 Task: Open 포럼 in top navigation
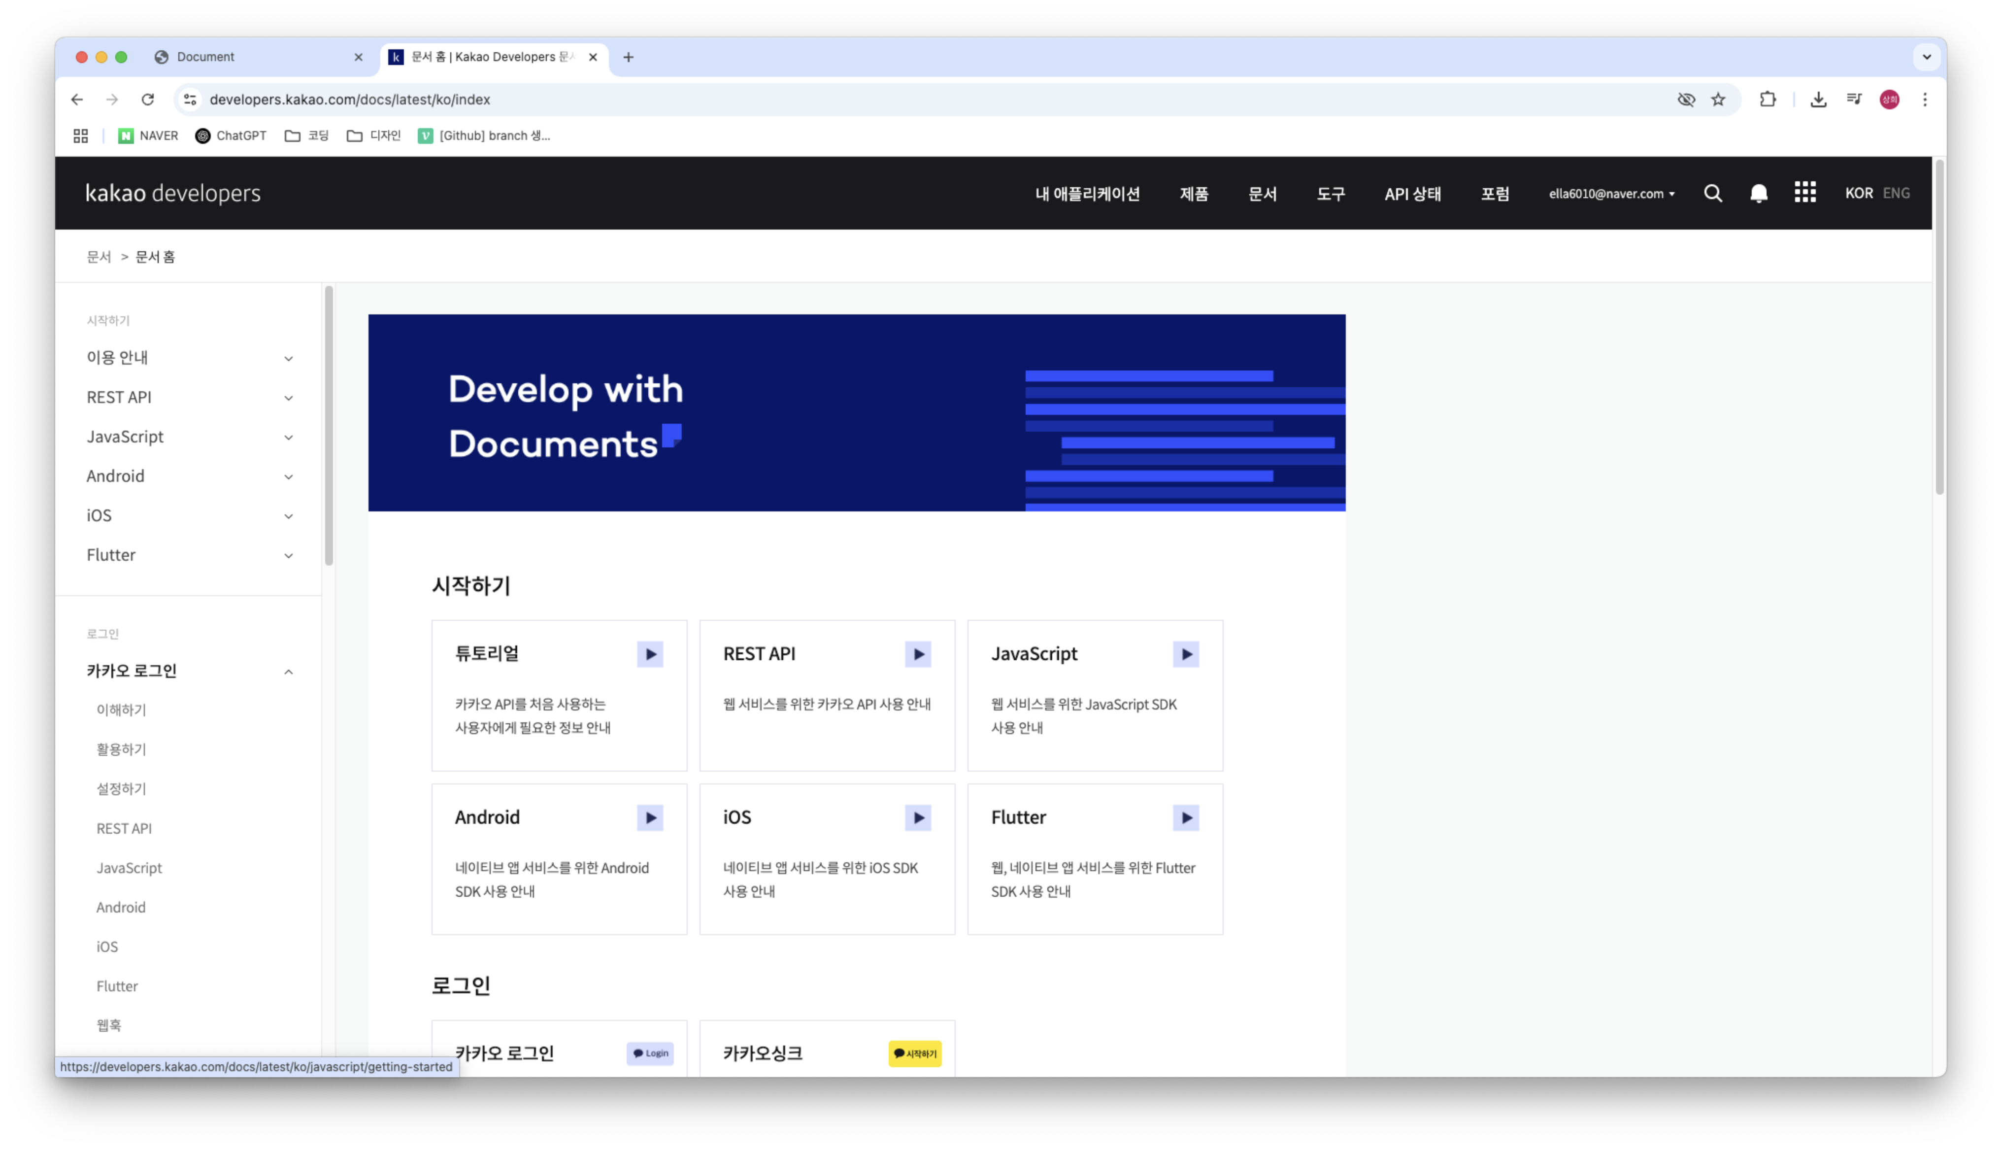(1495, 194)
